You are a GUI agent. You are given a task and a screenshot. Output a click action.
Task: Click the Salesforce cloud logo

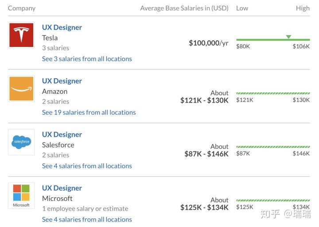(x=21, y=142)
